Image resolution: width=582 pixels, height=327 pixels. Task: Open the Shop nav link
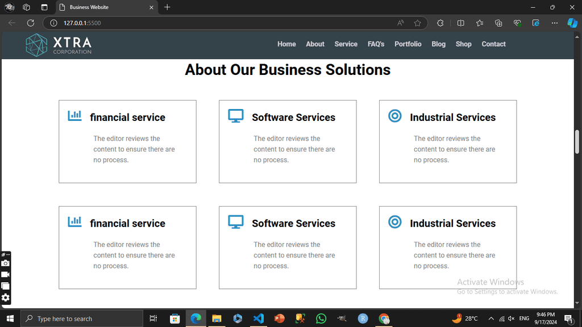click(x=464, y=44)
